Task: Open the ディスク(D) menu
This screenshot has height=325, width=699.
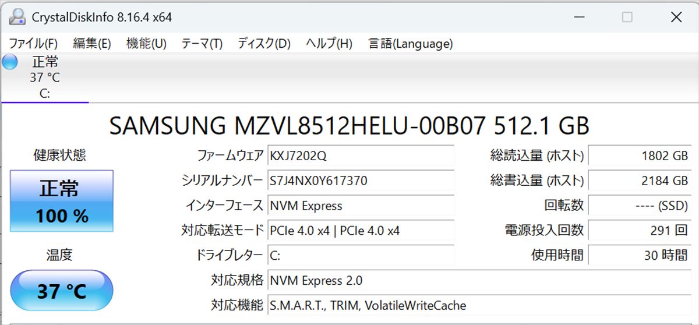Action: click(x=264, y=43)
